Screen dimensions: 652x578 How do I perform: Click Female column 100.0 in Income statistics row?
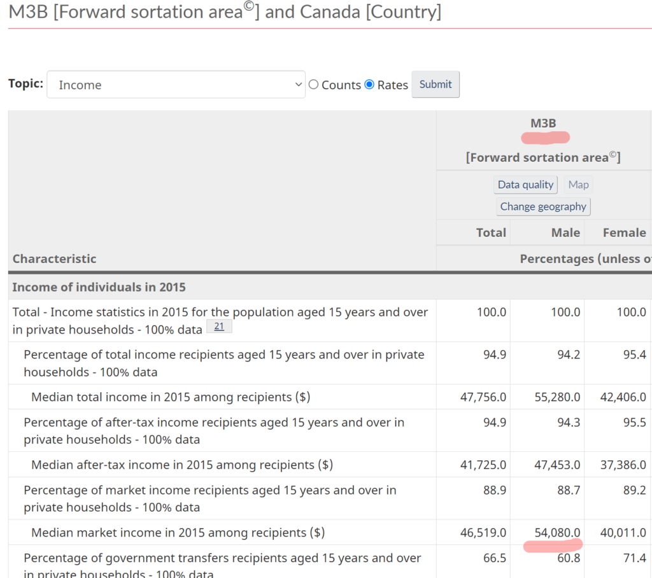631,313
